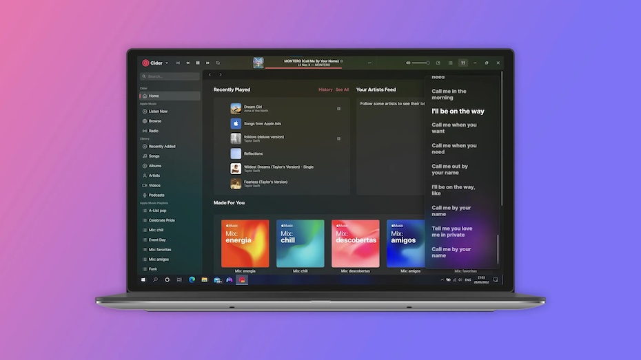Open the mini player or cast icon

pos(438,63)
